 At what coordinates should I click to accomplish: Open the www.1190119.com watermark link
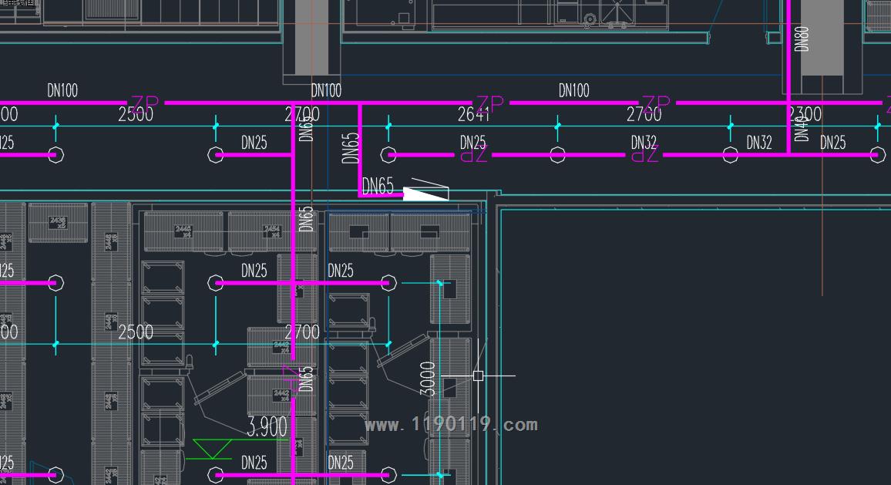451,424
